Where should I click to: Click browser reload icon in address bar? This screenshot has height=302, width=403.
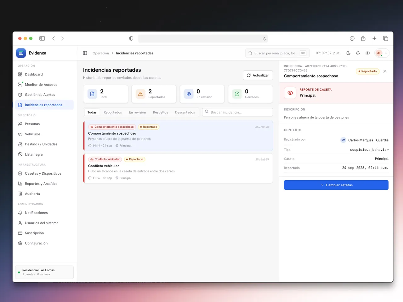tap(264, 39)
